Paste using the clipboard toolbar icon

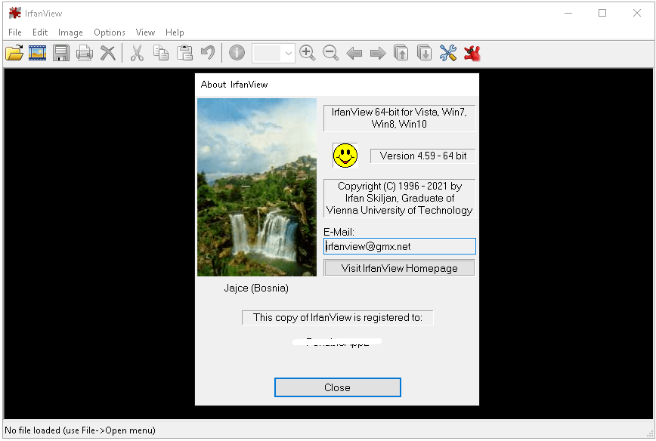(x=184, y=53)
